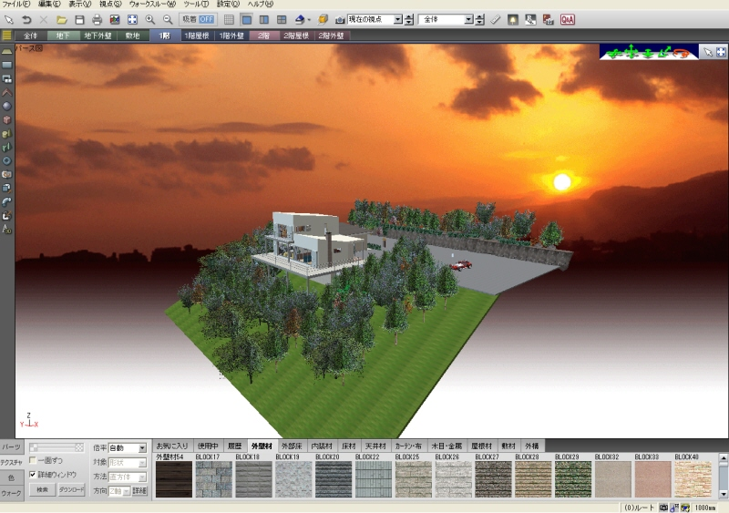The height and width of the screenshot is (513, 729).
Task: Click the 検索 search button
Action: (x=41, y=489)
